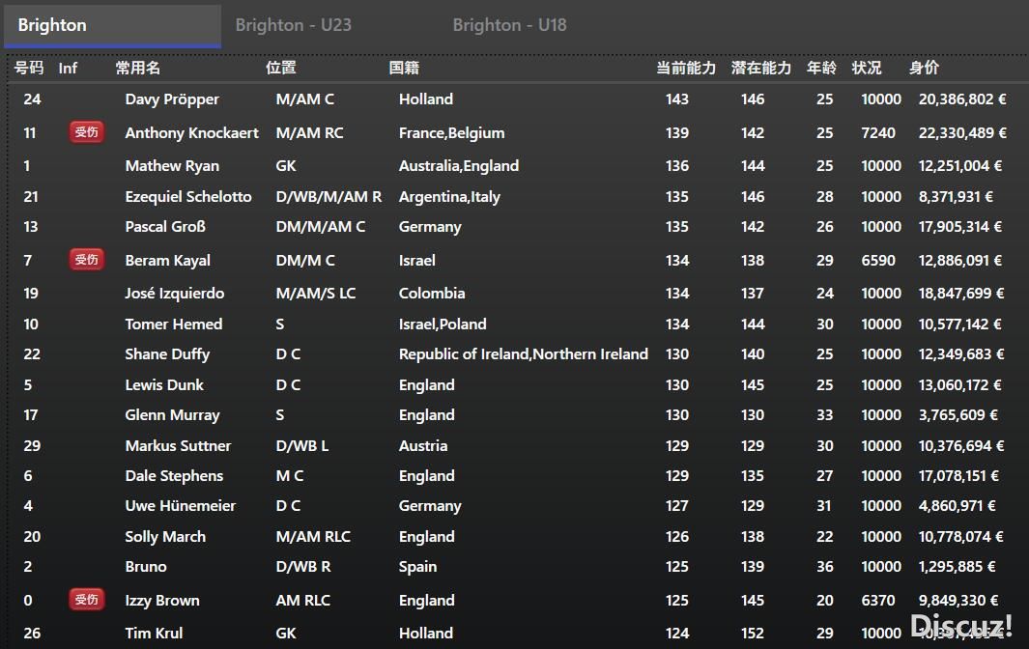Click nationality Israel,Poland

(x=443, y=324)
